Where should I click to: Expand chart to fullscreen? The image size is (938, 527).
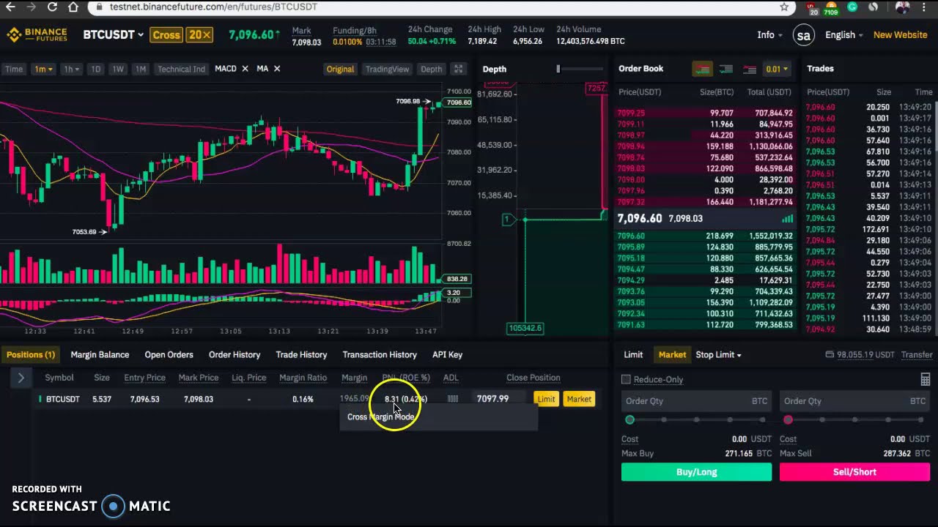(458, 69)
